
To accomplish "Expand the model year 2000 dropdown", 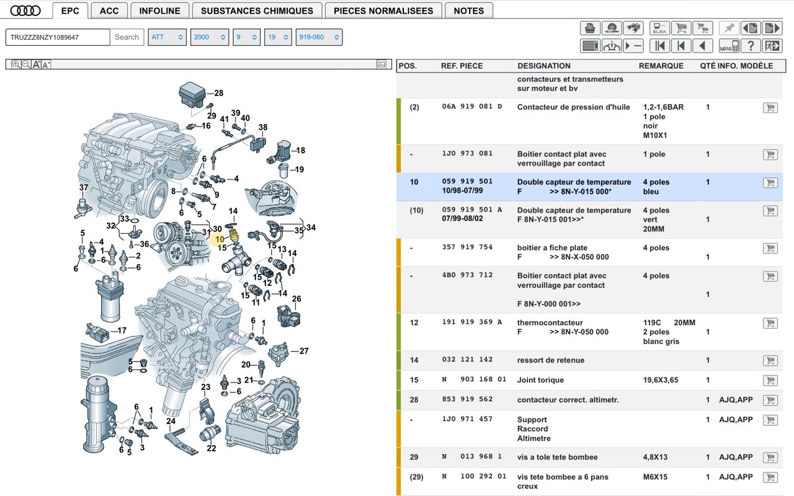I will pyautogui.click(x=210, y=37).
